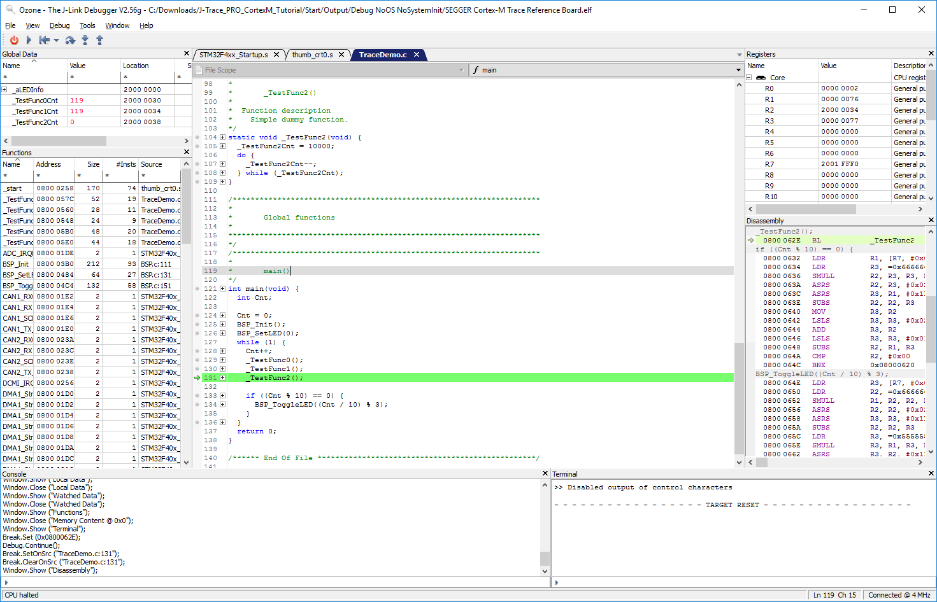
Task: Expand the _aLEDInfo variable tree node
Action: pyautogui.click(x=4, y=90)
